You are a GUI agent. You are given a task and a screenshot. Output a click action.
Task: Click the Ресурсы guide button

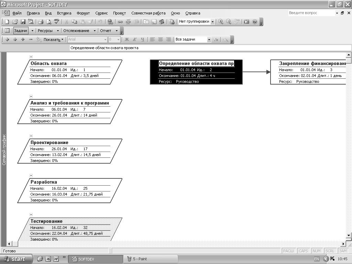click(x=45, y=31)
